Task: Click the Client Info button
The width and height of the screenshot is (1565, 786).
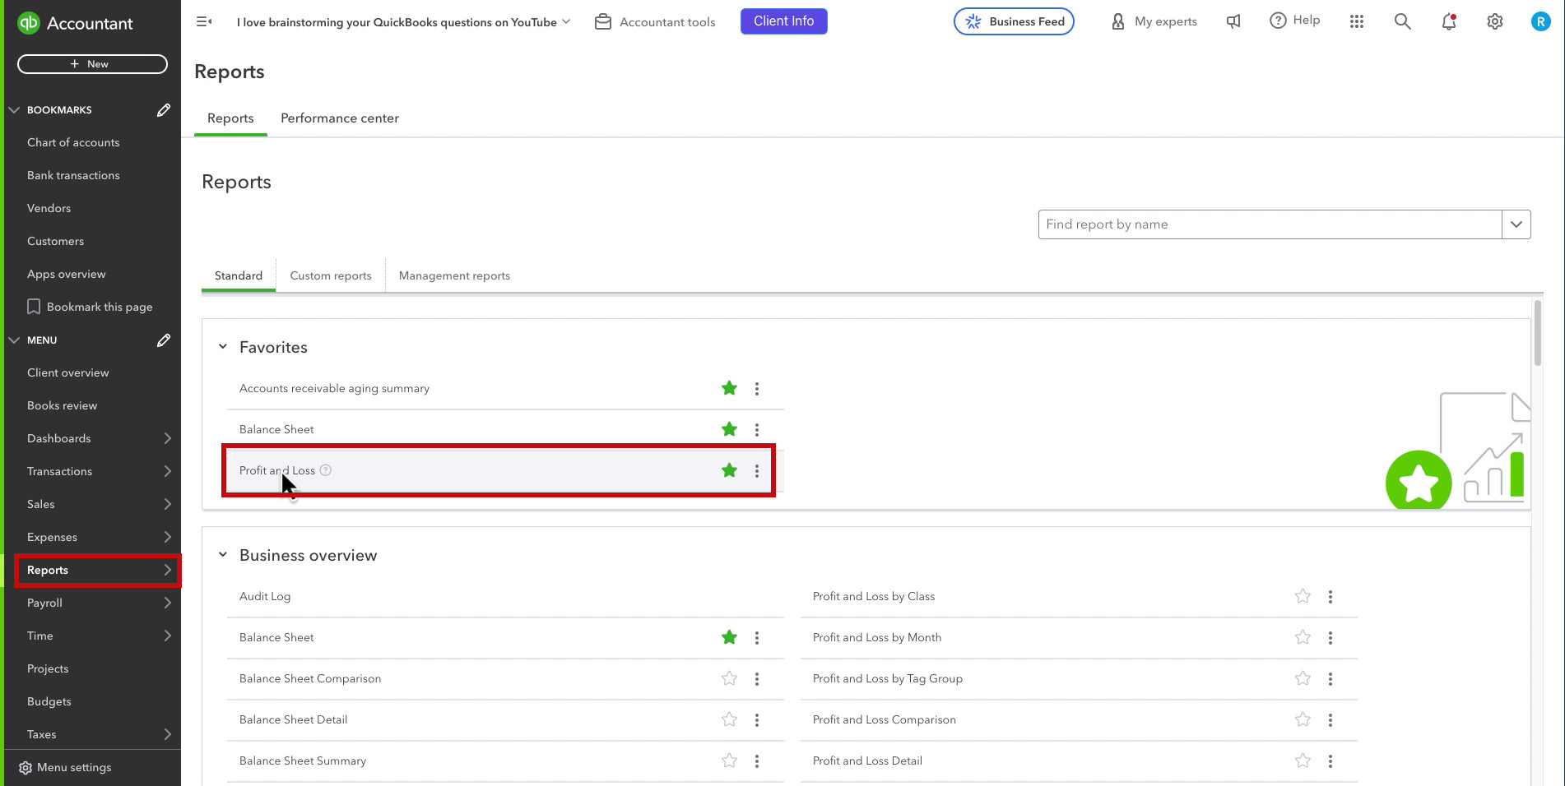Action: 784,21
